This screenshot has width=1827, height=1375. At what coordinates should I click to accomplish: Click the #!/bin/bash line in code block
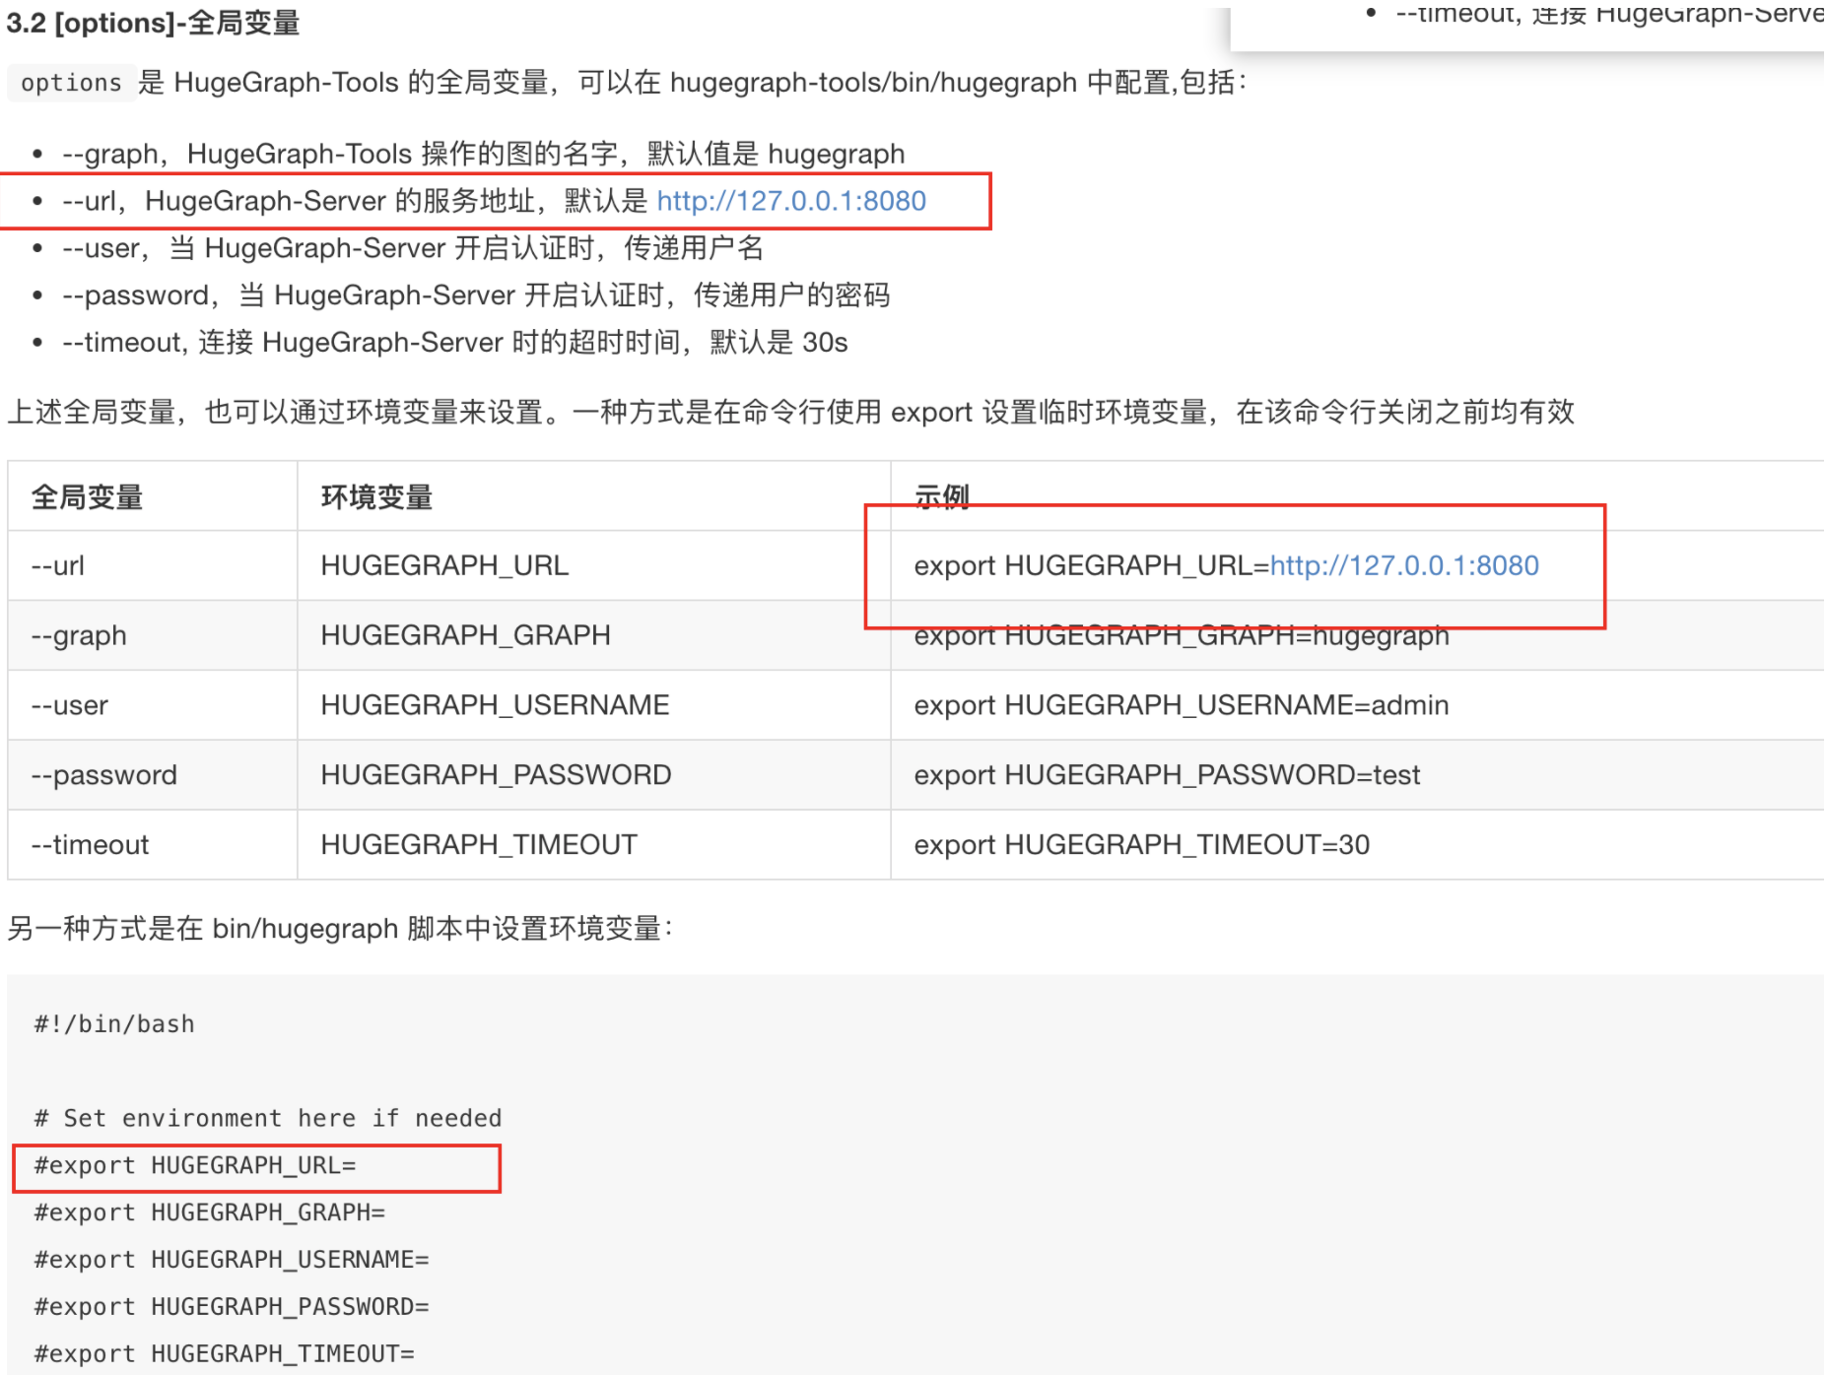113,1024
